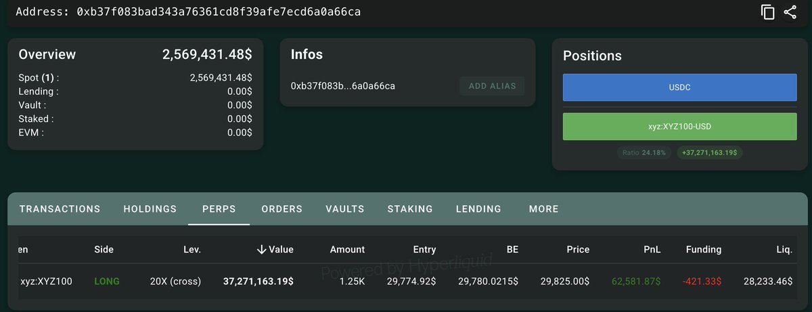The height and width of the screenshot is (312, 812).
Task: Click the xyz:XYZ100 token in perps row
Action: click(x=47, y=281)
